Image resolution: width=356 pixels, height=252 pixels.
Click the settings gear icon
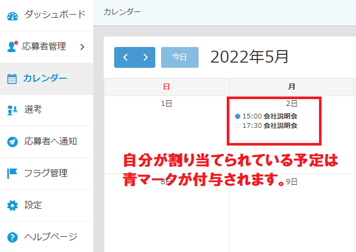click(12, 205)
